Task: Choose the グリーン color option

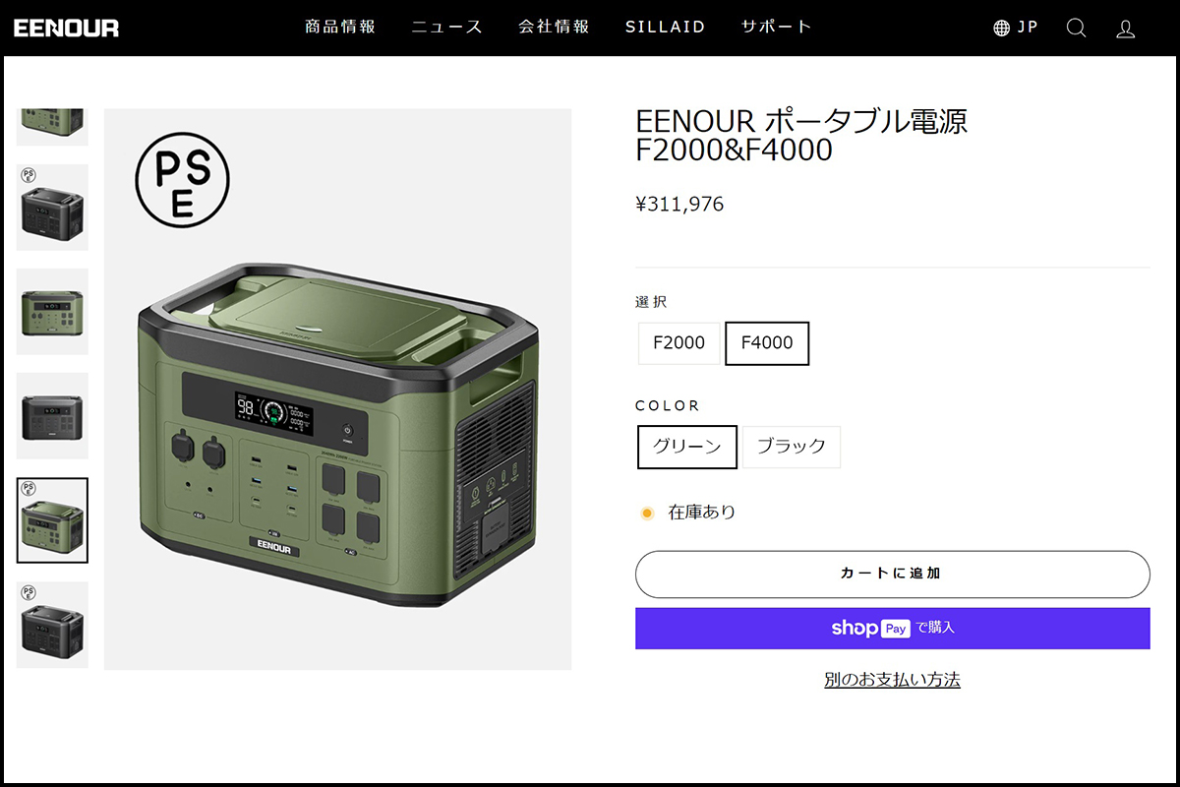Action: [687, 447]
